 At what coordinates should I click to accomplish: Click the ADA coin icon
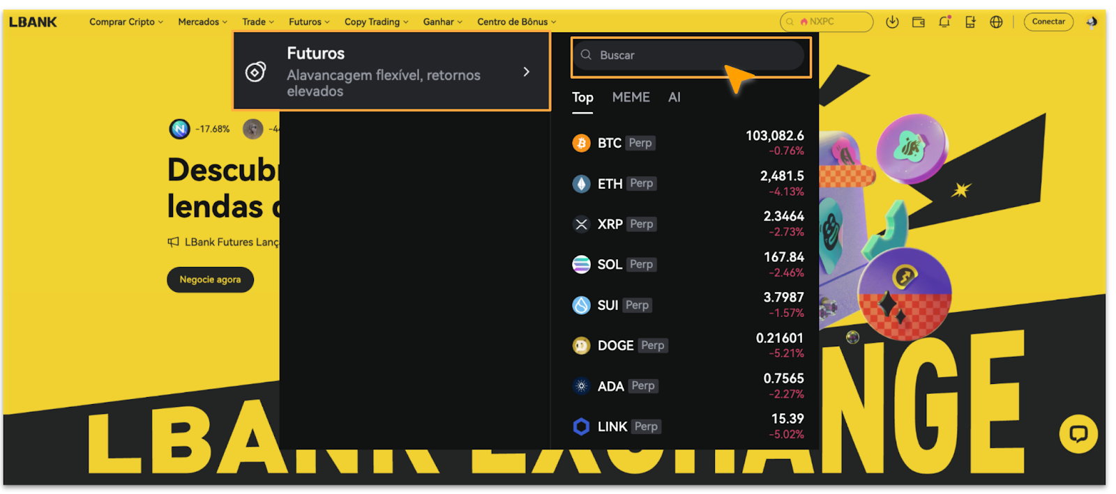pyautogui.click(x=581, y=386)
